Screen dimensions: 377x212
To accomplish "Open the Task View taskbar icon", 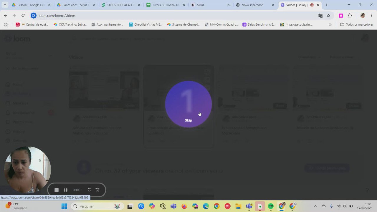I will pyautogui.click(x=130, y=206).
